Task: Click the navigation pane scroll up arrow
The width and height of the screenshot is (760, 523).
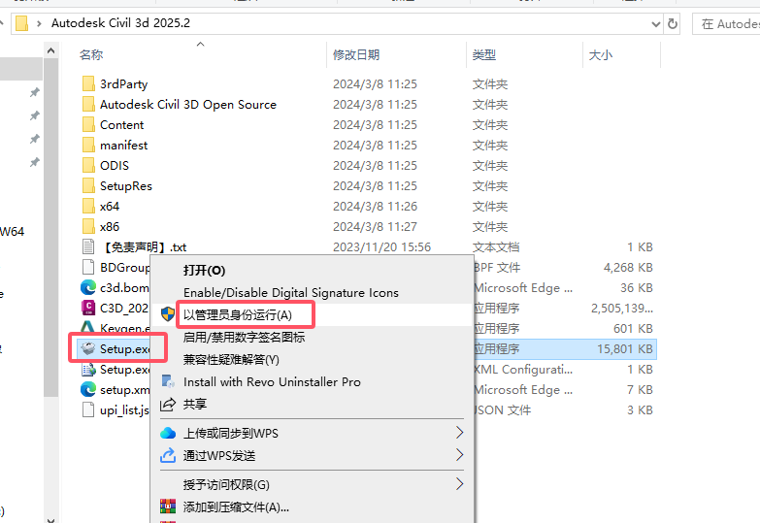Action: tap(50, 50)
